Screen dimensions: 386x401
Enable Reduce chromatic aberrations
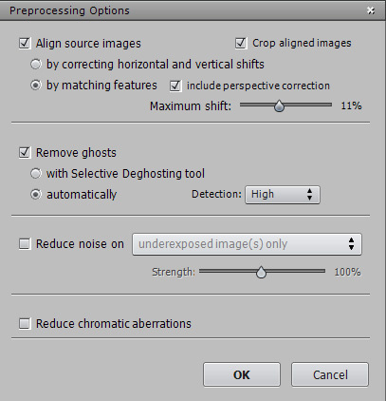tap(25, 324)
